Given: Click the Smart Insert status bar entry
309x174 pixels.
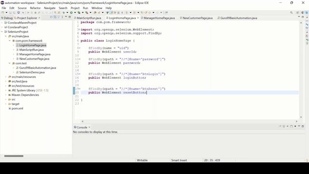Looking at the screenshot, I should tap(179, 160).
